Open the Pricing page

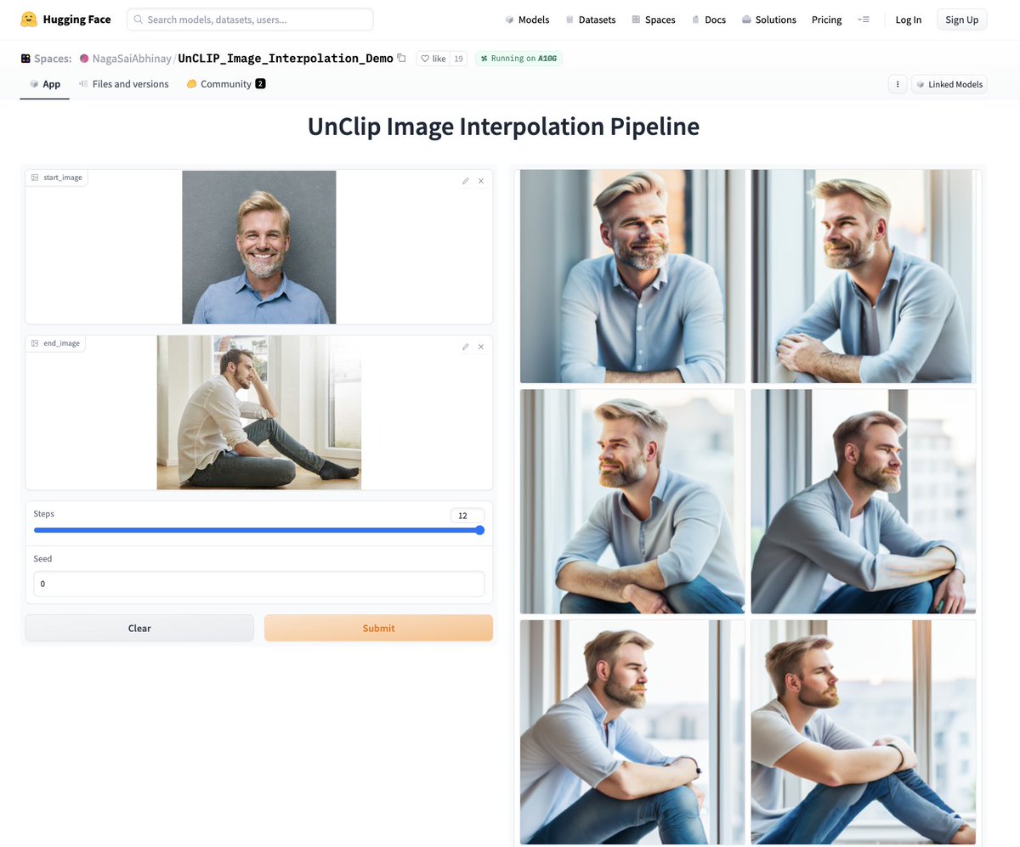pos(826,20)
